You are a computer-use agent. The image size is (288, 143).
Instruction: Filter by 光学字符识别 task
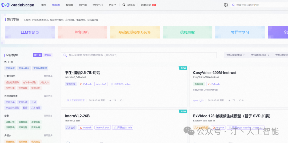pos(30,82)
